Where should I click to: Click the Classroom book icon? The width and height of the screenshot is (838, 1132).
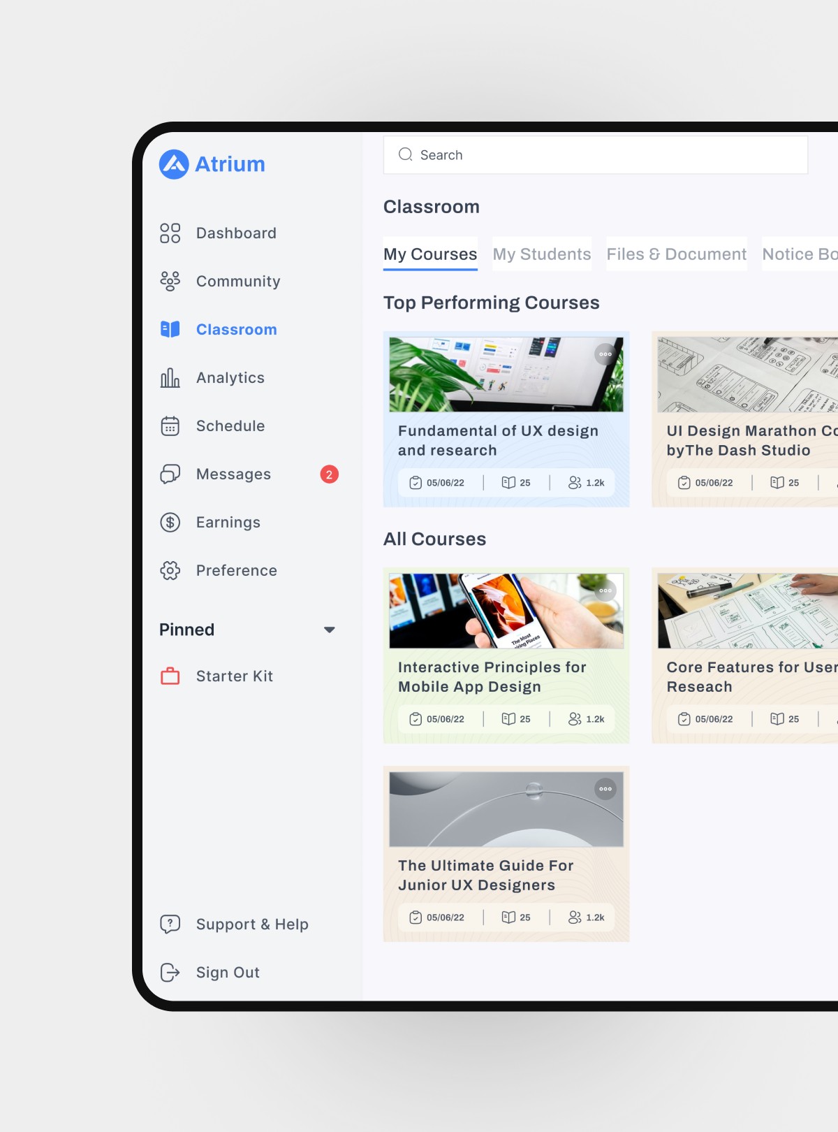click(x=170, y=329)
